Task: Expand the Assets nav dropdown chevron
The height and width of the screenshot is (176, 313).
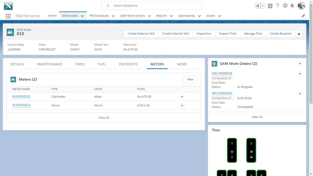Action: (219, 16)
